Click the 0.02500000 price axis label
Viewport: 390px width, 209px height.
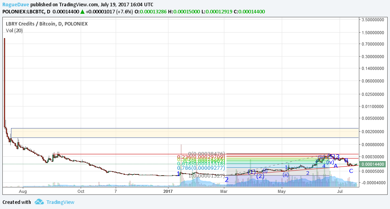tap(373, 94)
